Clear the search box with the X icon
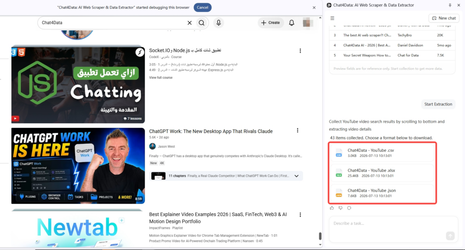465x250 pixels. tap(189, 23)
